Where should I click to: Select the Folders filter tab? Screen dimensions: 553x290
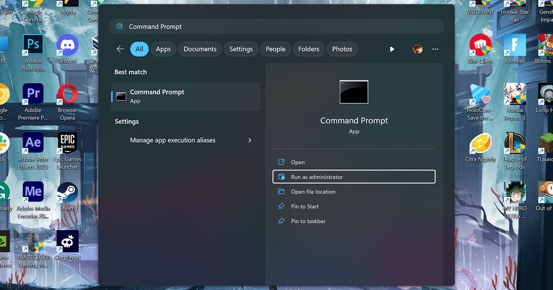(x=309, y=49)
